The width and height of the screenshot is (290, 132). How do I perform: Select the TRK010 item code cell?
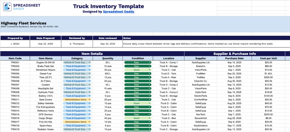tap(15, 96)
